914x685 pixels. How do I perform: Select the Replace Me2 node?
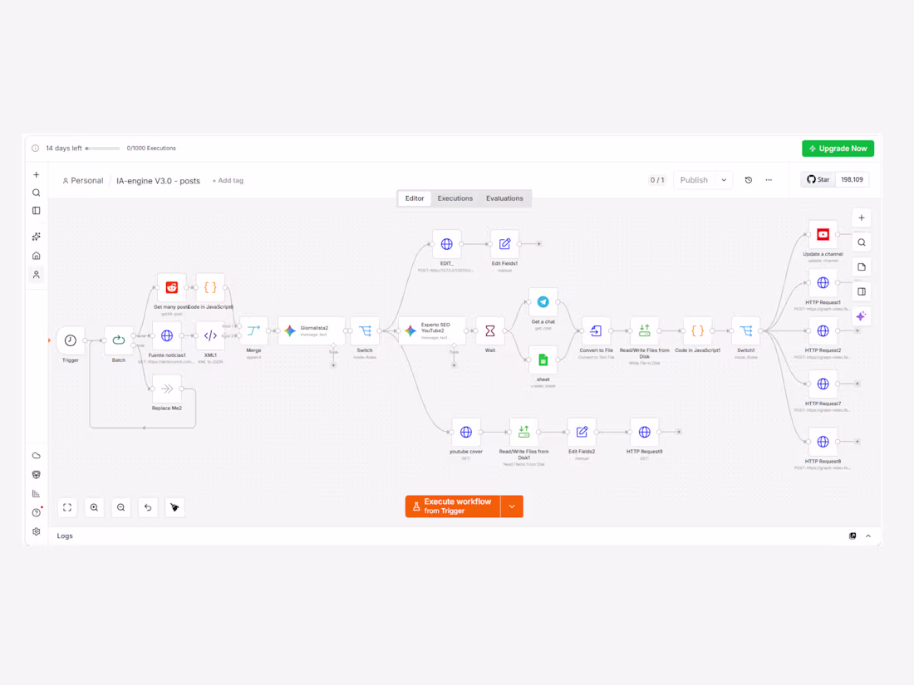pos(167,389)
